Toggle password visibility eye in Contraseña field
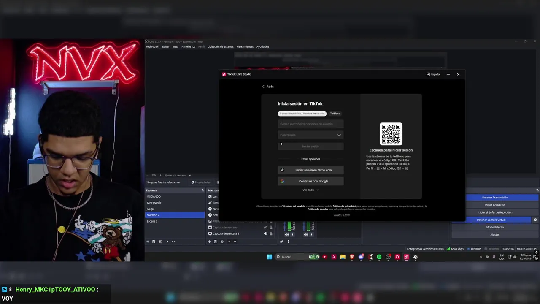540x304 pixels. (339, 135)
